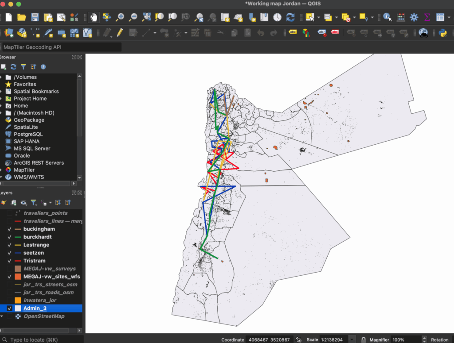Select the jor_trs_roads_osm layer

[48, 293]
